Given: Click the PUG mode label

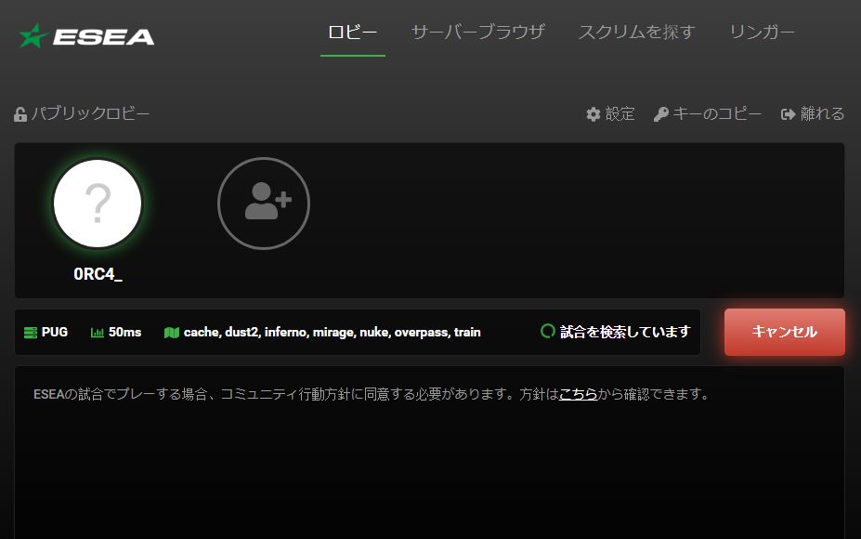Looking at the screenshot, I should point(55,332).
